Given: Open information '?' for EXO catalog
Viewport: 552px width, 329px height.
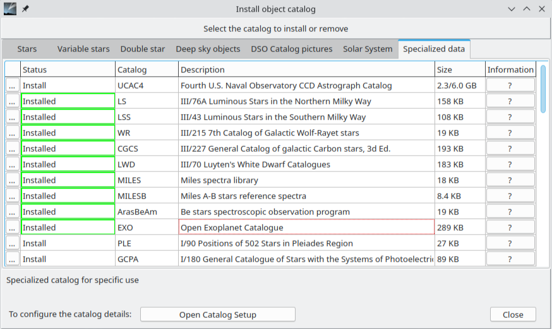Looking at the screenshot, I should [x=510, y=228].
